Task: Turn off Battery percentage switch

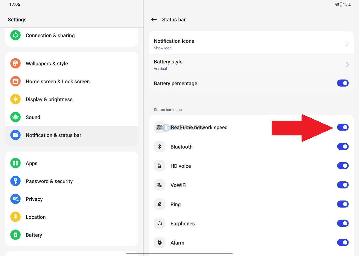Action: [x=343, y=83]
